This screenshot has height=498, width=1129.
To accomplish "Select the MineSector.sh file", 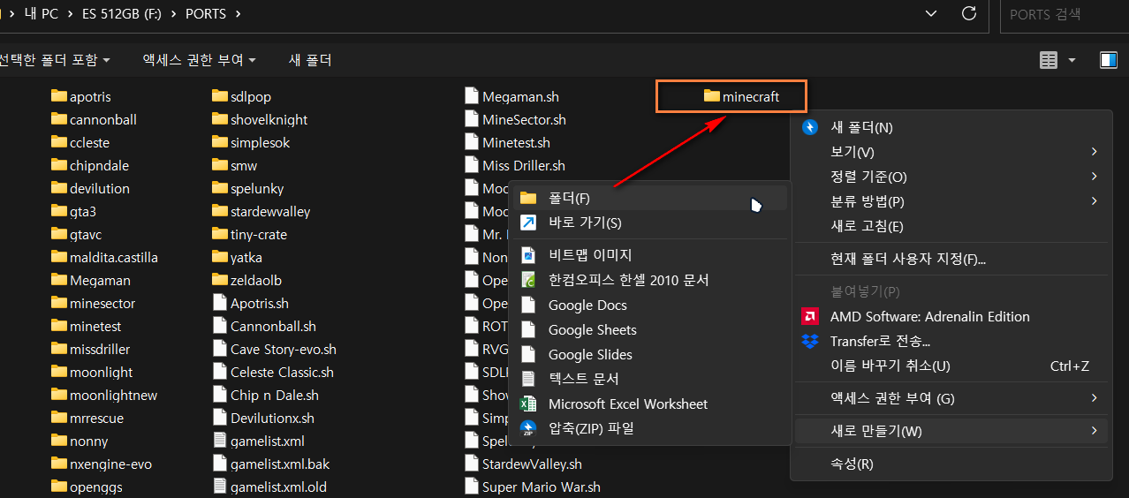I will (516, 119).
